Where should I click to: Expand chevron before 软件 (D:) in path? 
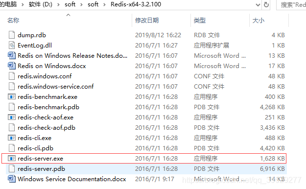tap(23, 4)
